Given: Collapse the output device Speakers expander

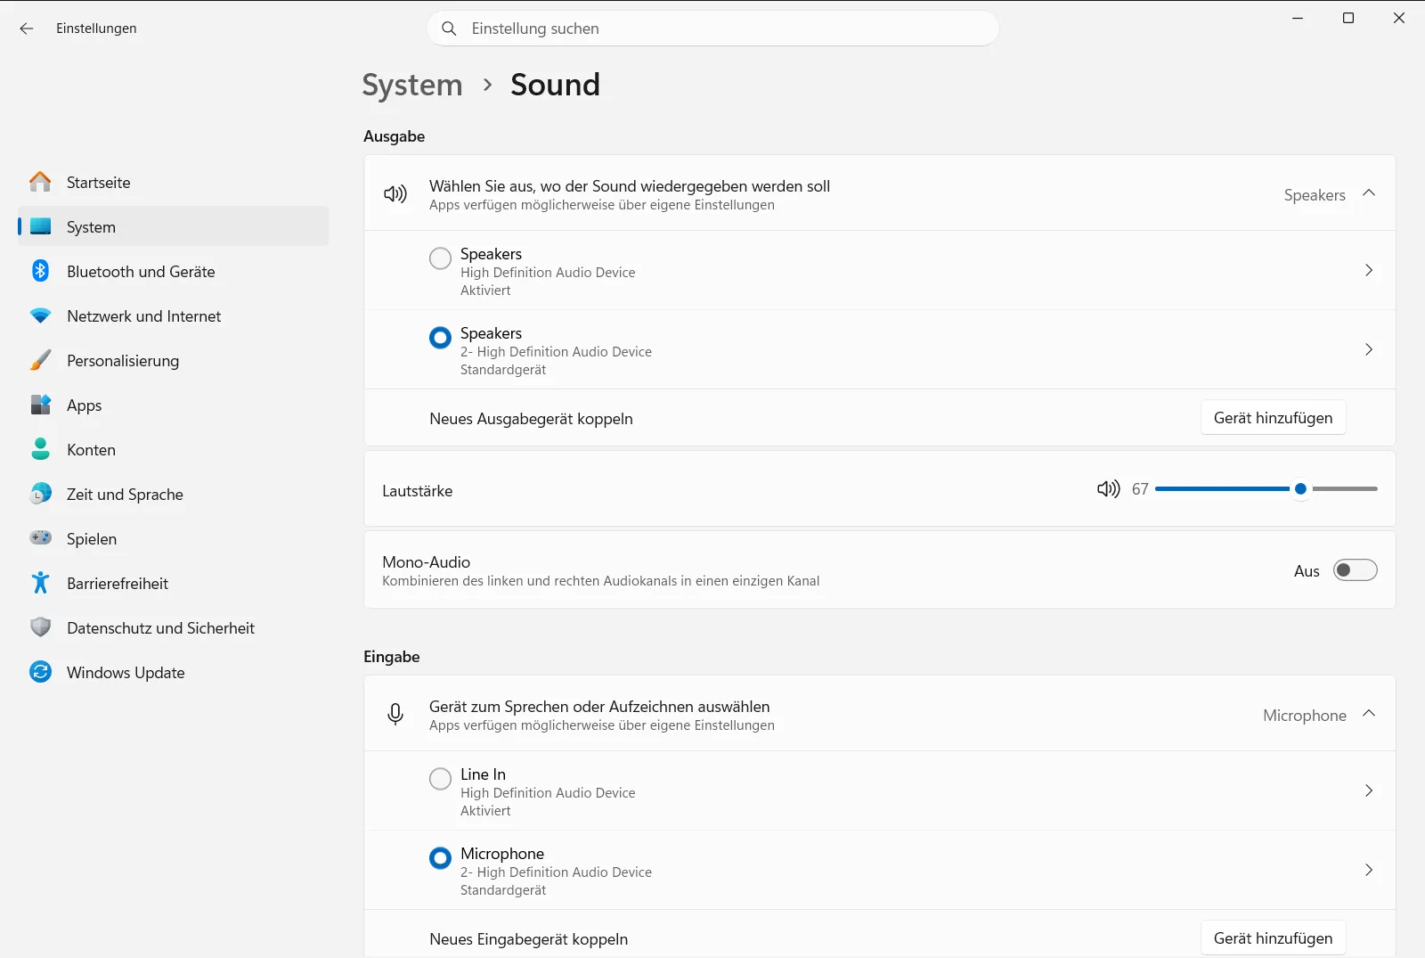Looking at the screenshot, I should point(1369,193).
